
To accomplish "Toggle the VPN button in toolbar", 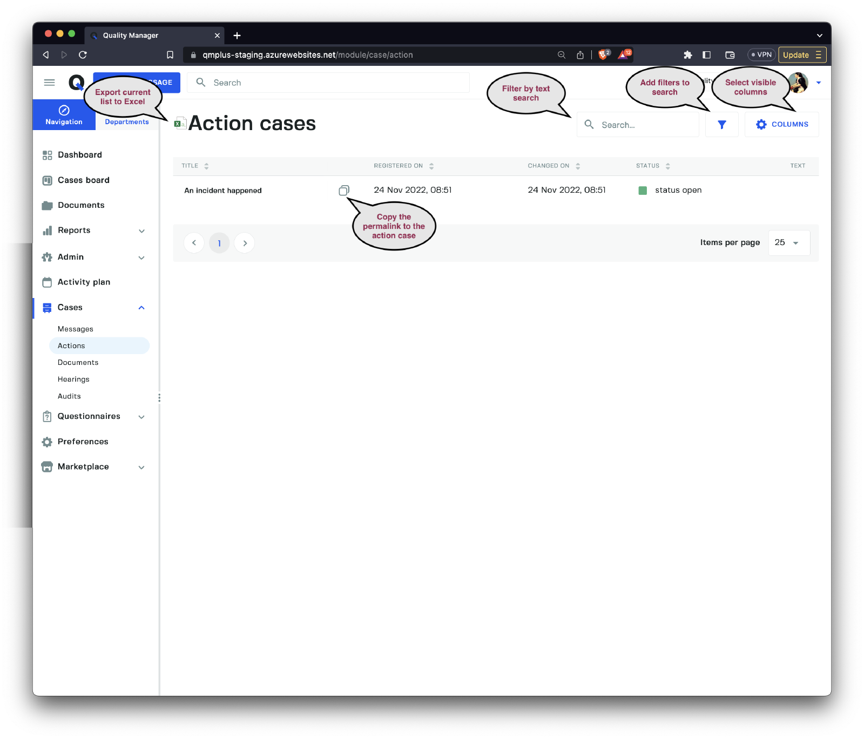I will click(x=761, y=55).
